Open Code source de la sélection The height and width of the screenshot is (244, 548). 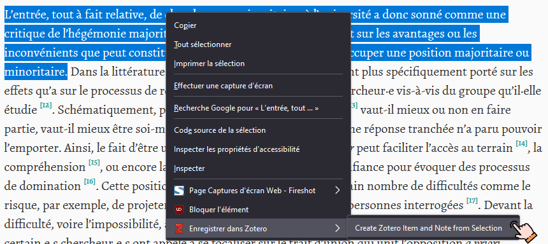pos(258,130)
